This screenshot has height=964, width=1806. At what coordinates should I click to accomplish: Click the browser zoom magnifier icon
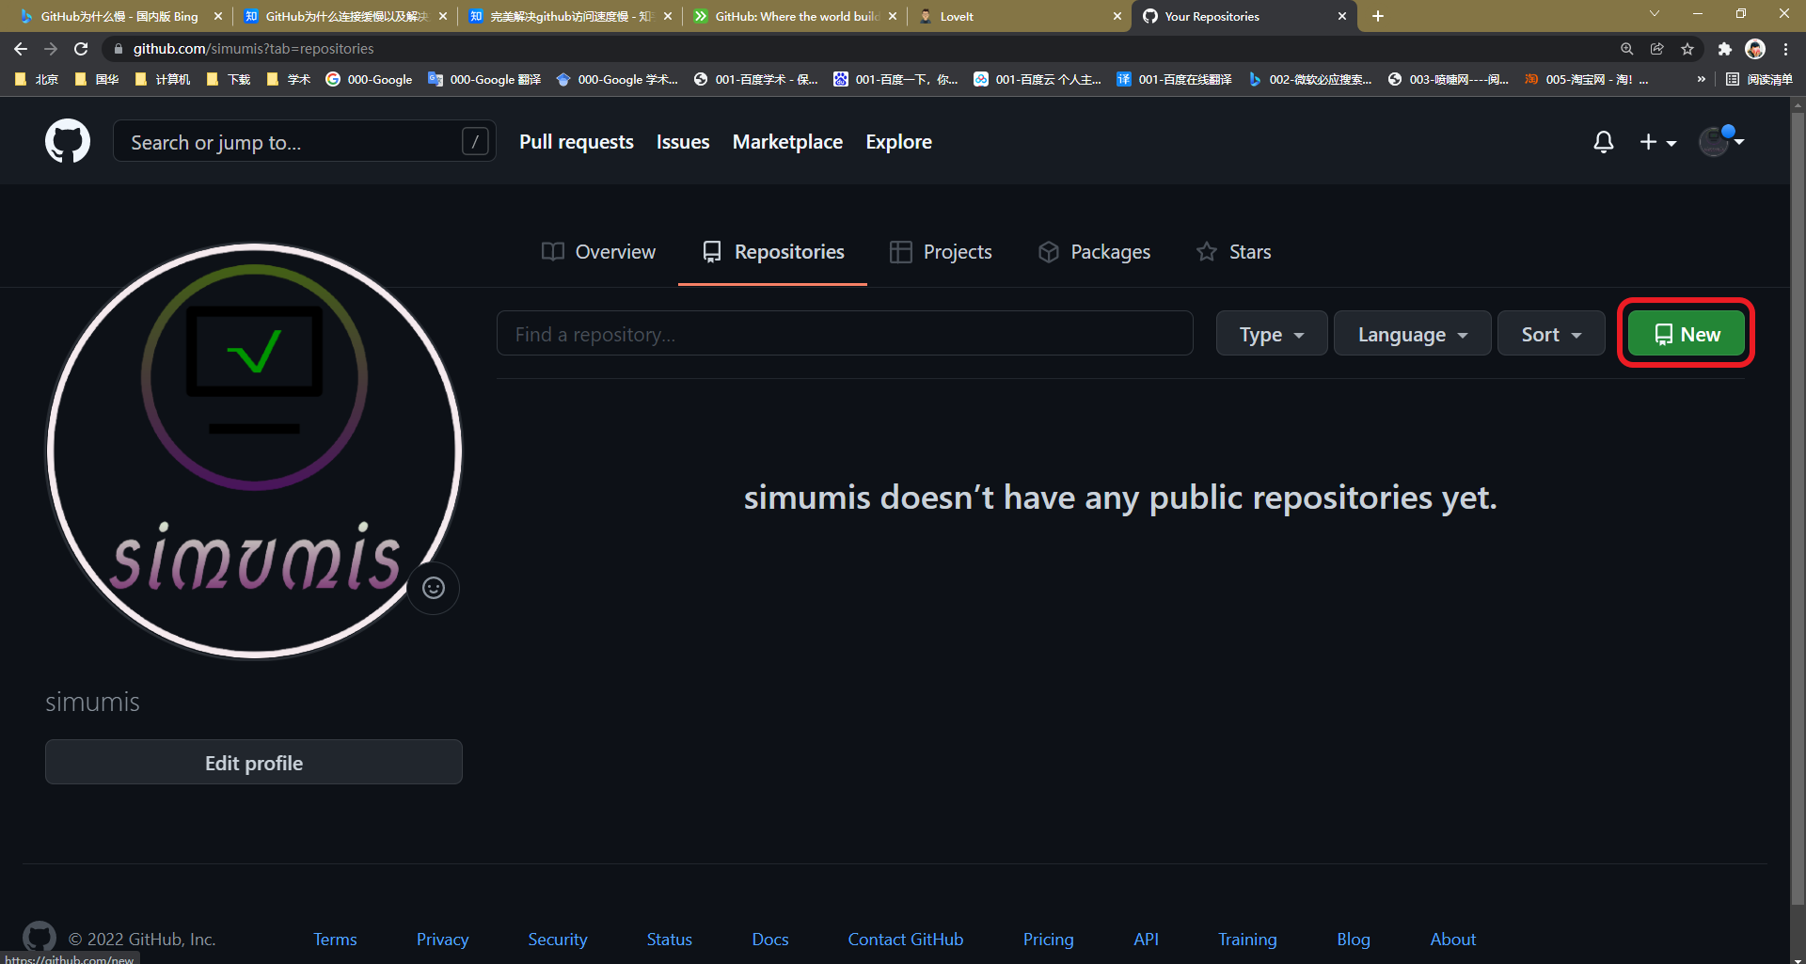(1626, 49)
